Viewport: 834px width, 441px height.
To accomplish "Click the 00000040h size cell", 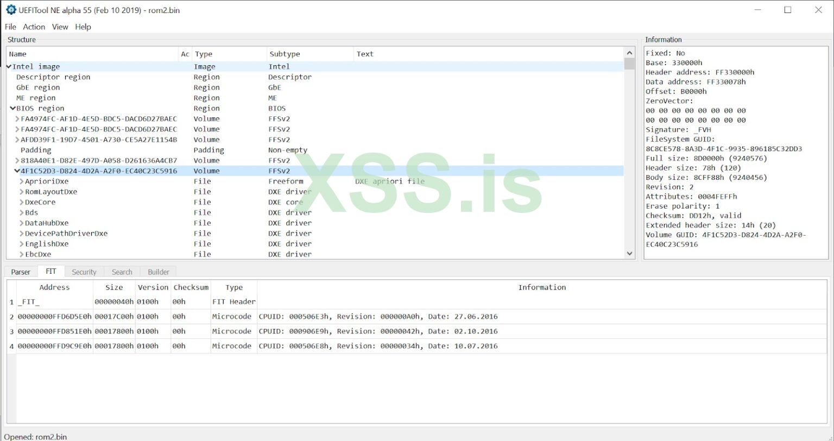I will [114, 302].
